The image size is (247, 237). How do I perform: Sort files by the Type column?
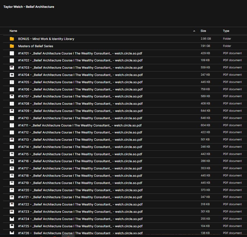[226, 31]
